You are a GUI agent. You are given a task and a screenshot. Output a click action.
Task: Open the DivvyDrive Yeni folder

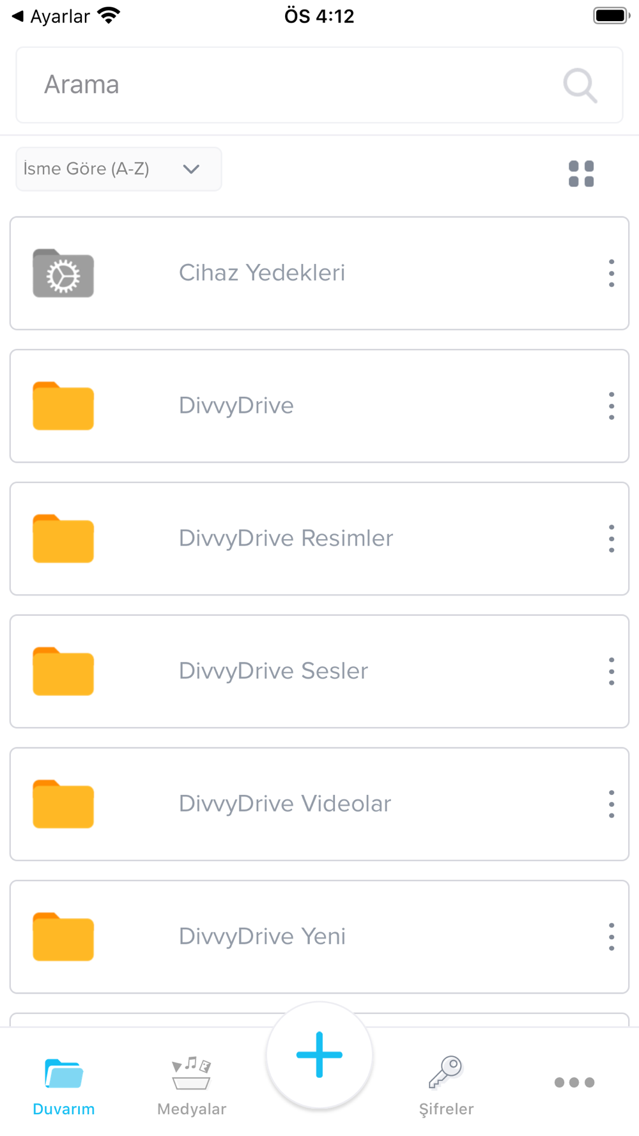tap(262, 937)
